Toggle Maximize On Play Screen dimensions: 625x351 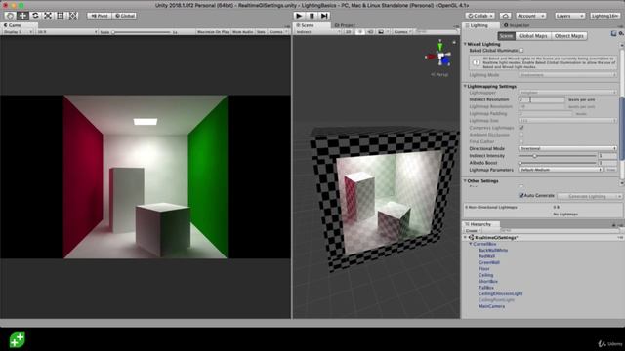tap(213, 32)
